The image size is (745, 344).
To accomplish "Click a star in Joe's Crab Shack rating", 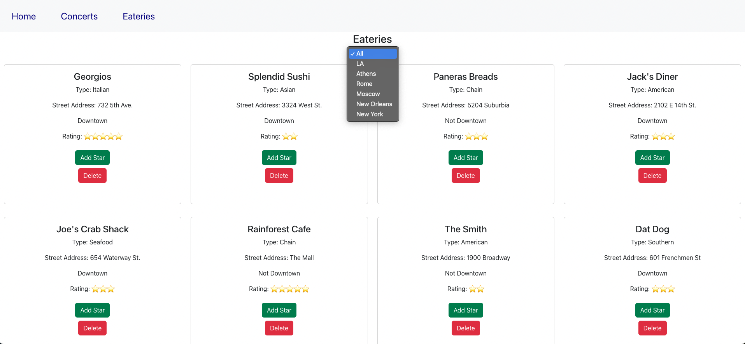I will [103, 289].
